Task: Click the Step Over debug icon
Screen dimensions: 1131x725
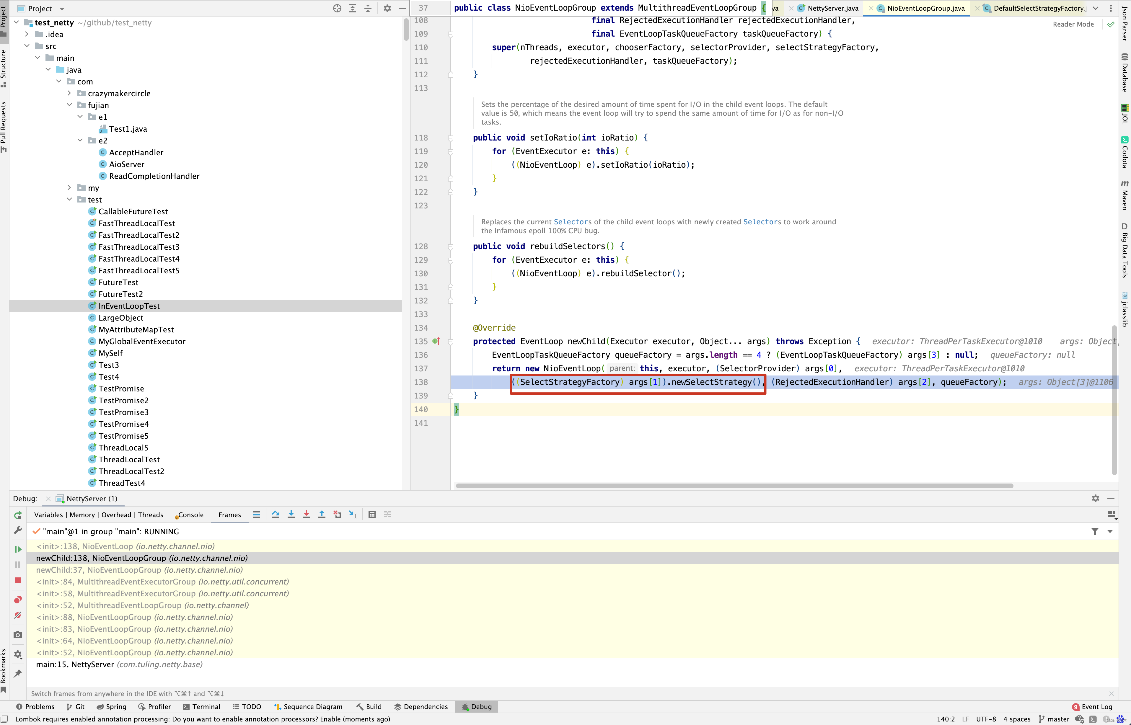Action: click(276, 515)
